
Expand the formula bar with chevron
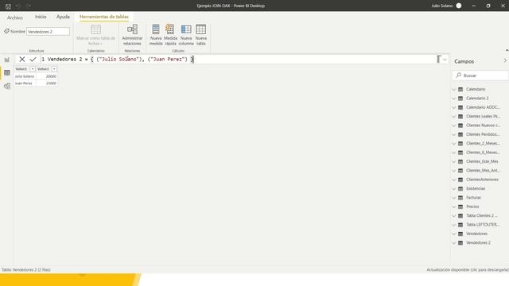pyautogui.click(x=445, y=60)
